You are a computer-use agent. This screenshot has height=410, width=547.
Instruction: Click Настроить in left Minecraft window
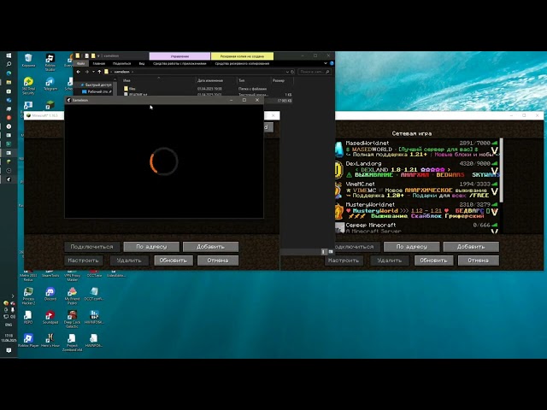pyautogui.click(x=84, y=260)
